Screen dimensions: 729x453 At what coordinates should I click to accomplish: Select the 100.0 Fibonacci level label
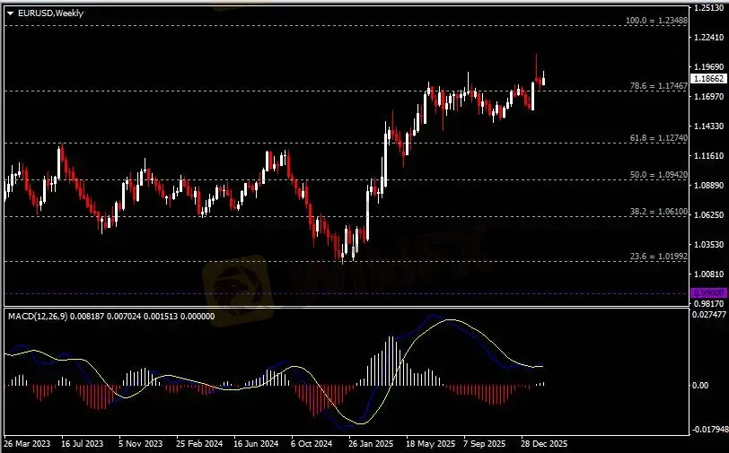point(657,20)
